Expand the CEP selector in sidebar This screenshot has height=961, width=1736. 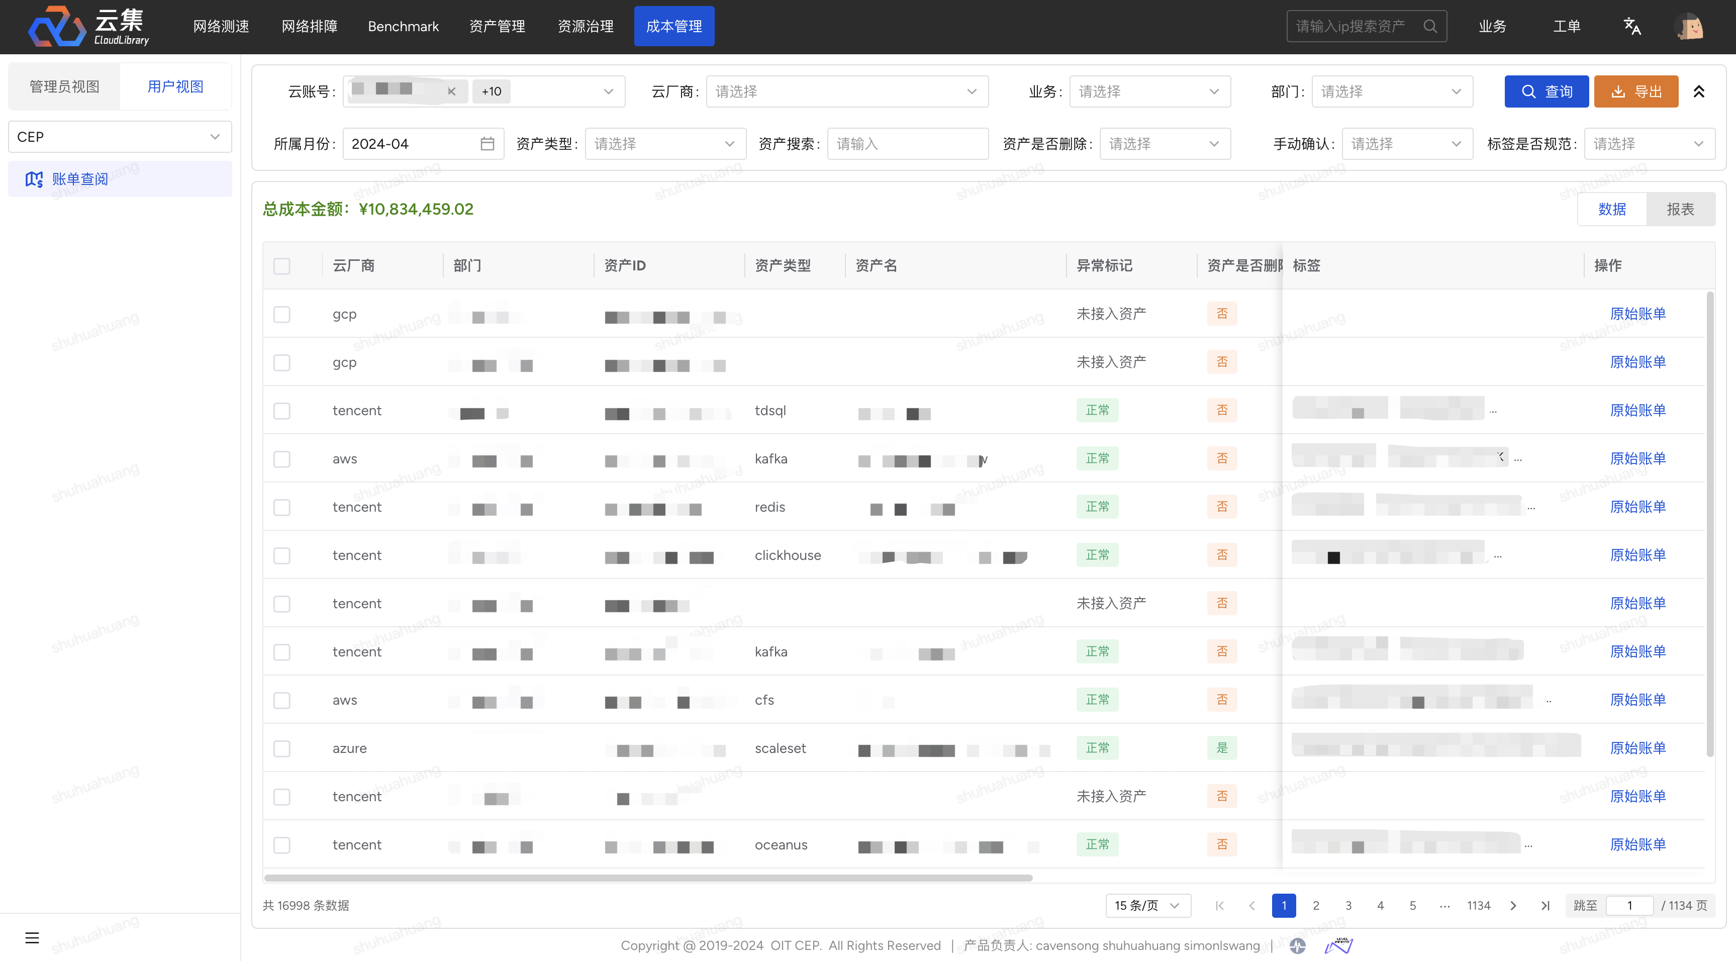tap(120, 137)
